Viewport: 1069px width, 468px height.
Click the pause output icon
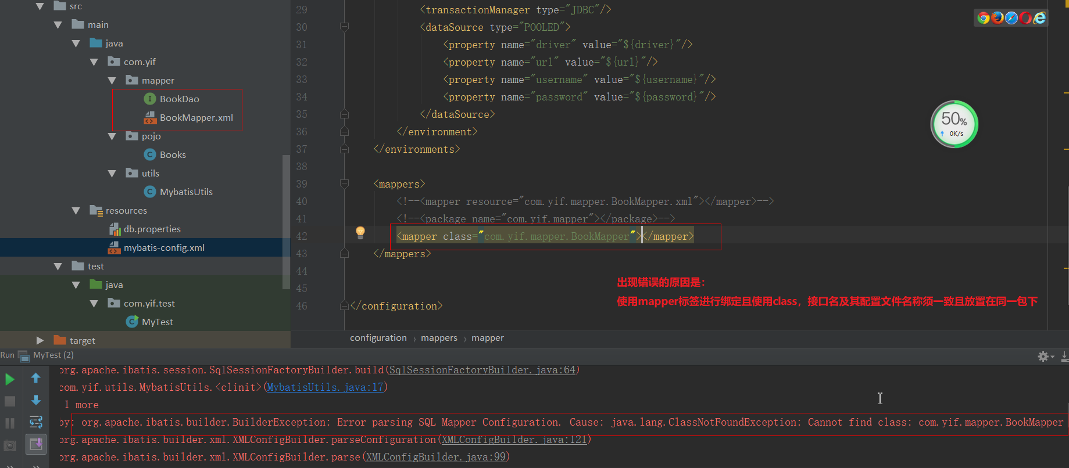[10, 423]
